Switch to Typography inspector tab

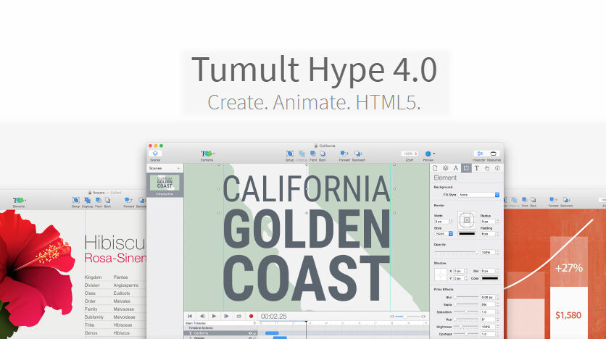pos(476,168)
